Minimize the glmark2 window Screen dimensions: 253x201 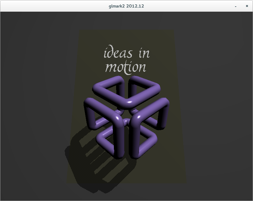(x=236, y=6)
